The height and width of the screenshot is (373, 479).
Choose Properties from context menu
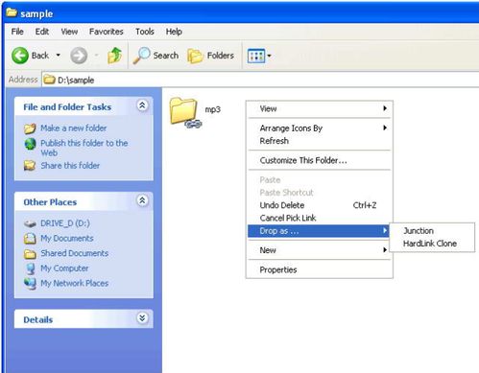click(319, 269)
